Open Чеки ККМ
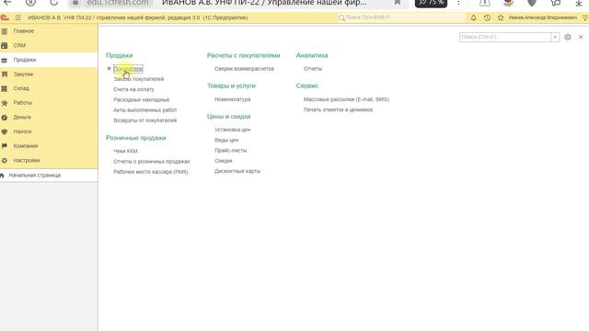 [125, 151]
